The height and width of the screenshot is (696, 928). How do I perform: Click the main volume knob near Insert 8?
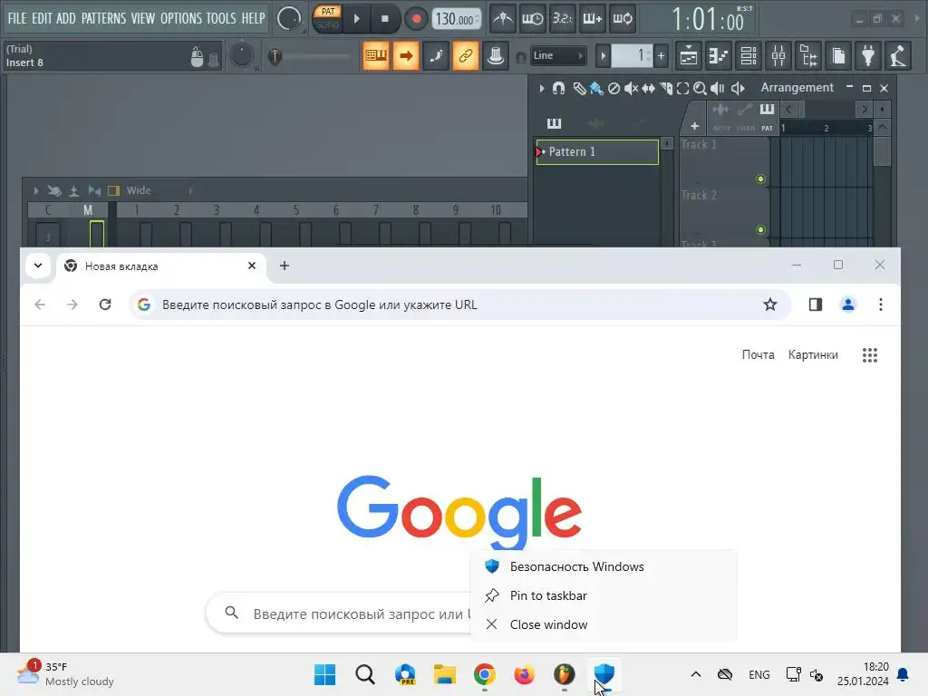click(x=242, y=55)
